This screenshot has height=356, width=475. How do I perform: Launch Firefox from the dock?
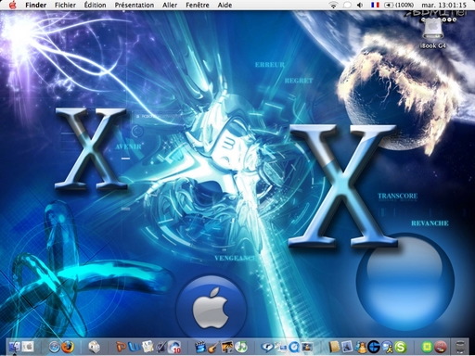click(x=68, y=347)
